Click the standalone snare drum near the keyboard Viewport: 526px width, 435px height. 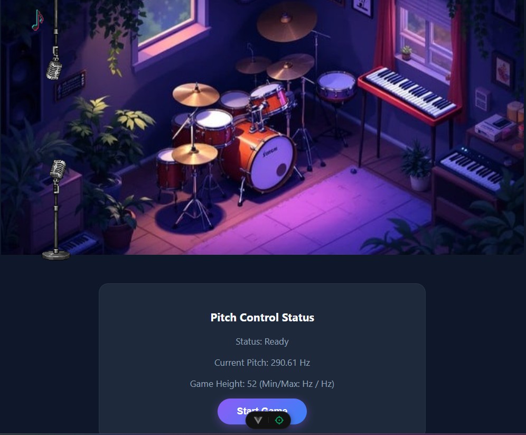[336, 85]
